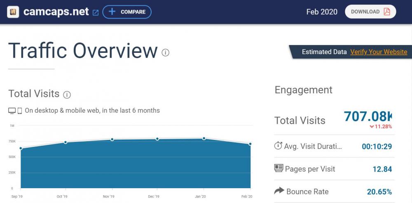This screenshot has height=203, width=412.
Task: Open camcaps.net via external link icon
Action: pos(96,12)
